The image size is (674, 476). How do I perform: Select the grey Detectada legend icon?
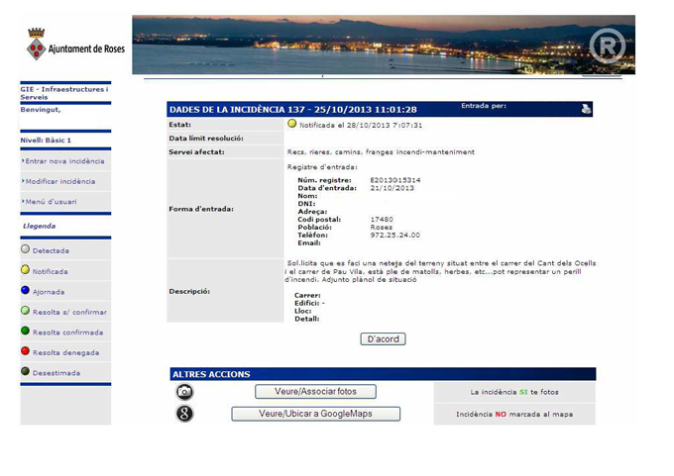[26, 250]
